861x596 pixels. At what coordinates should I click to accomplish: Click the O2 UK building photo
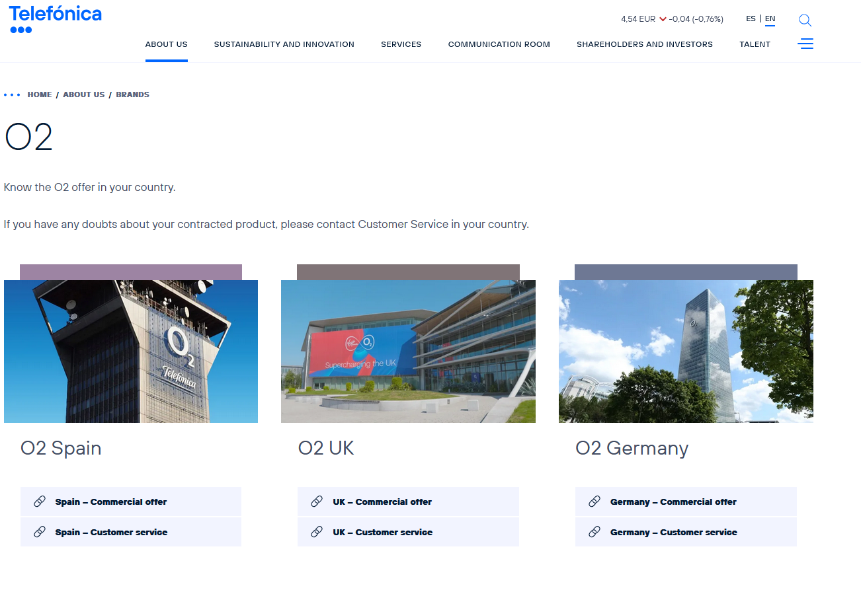point(408,352)
